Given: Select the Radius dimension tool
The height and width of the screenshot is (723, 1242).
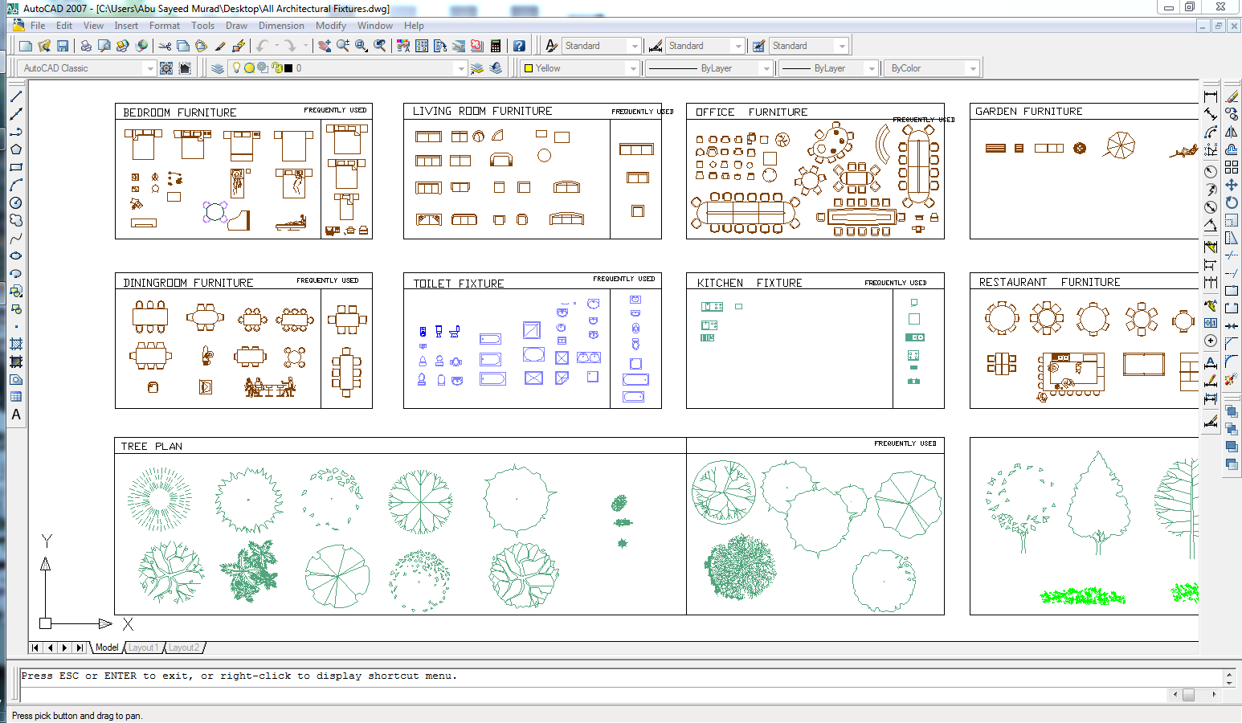Looking at the screenshot, I should click(1211, 172).
